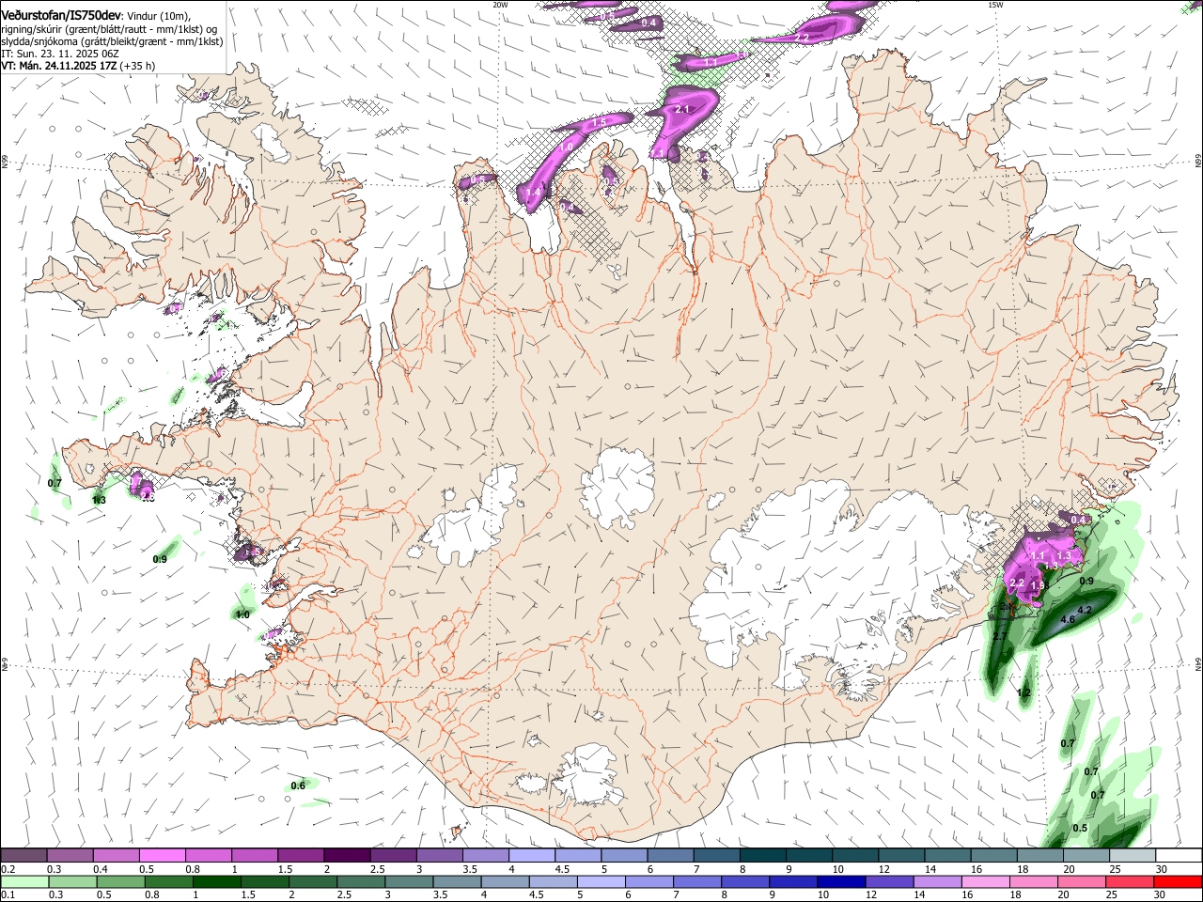Click the white upper swatch at 30
1203x902 pixels.
[x=1178, y=855]
